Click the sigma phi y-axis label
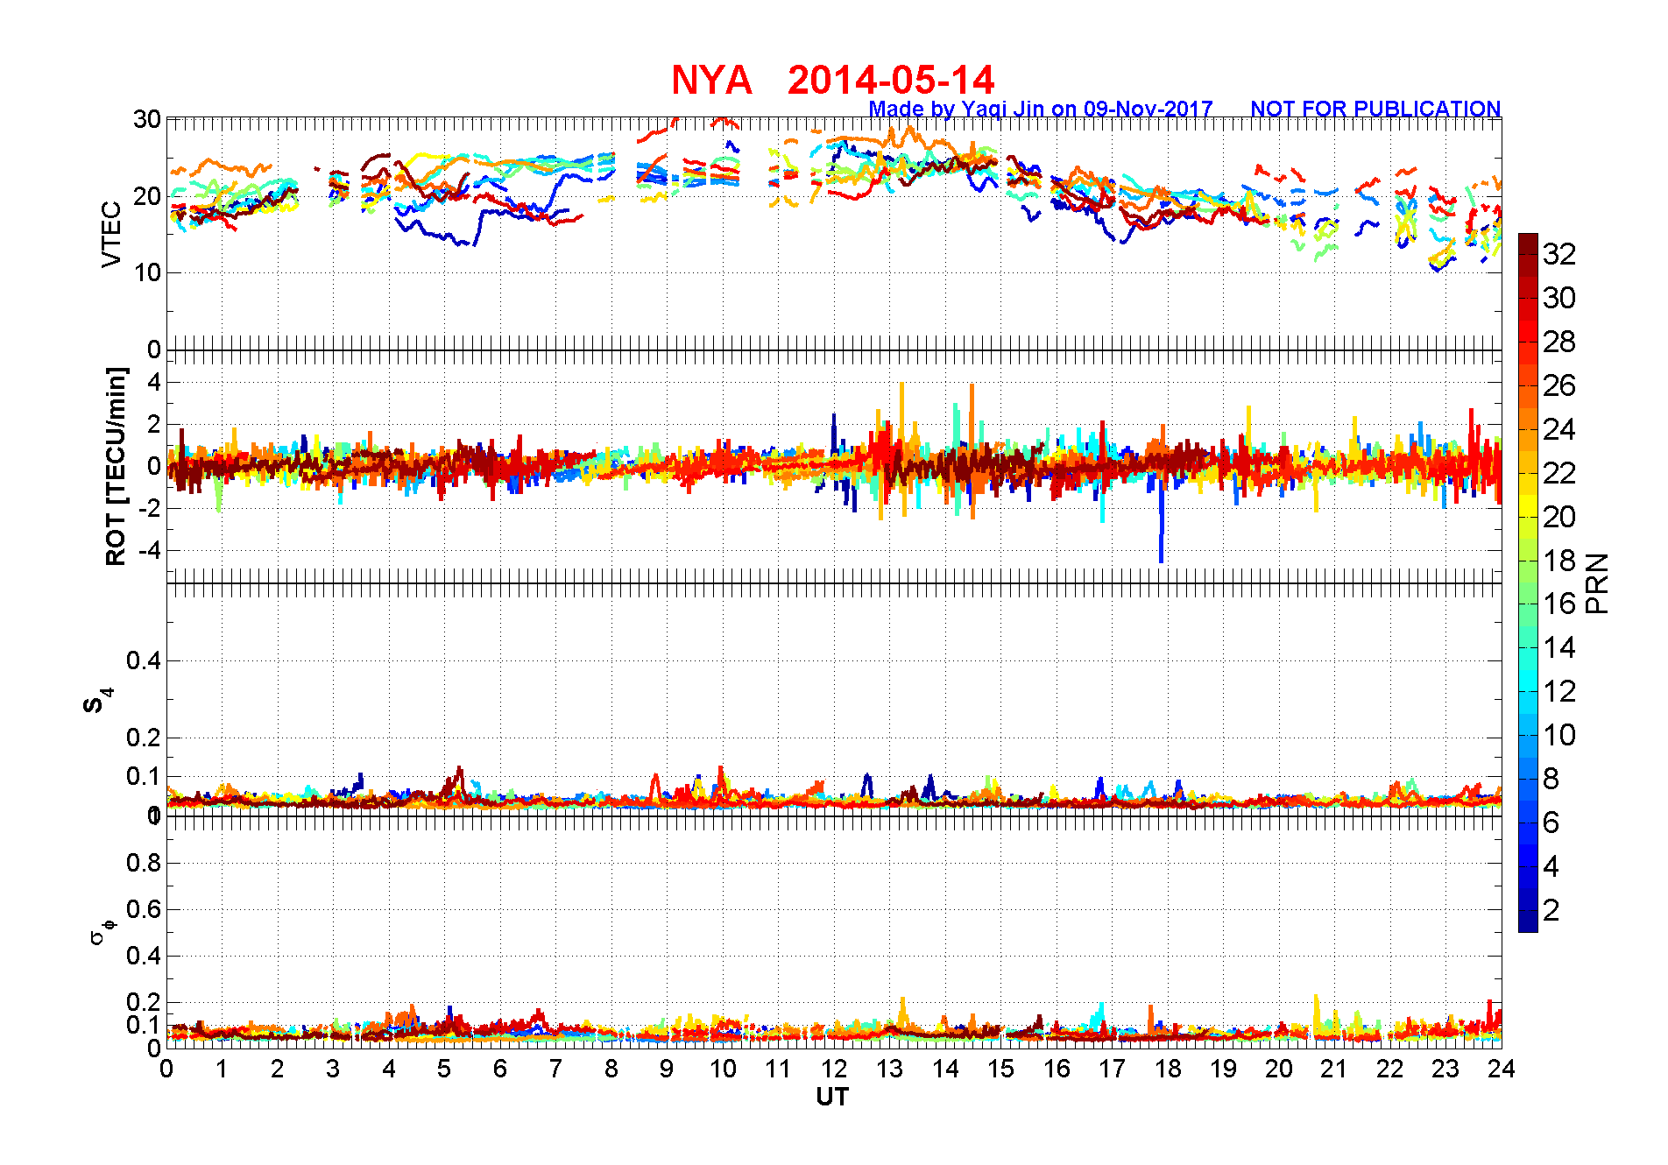 102,932
